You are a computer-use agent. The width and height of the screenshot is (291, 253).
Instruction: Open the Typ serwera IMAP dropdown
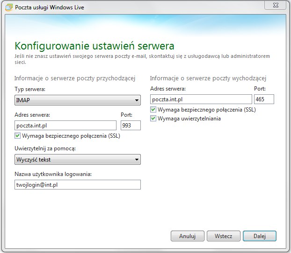point(78,100)
